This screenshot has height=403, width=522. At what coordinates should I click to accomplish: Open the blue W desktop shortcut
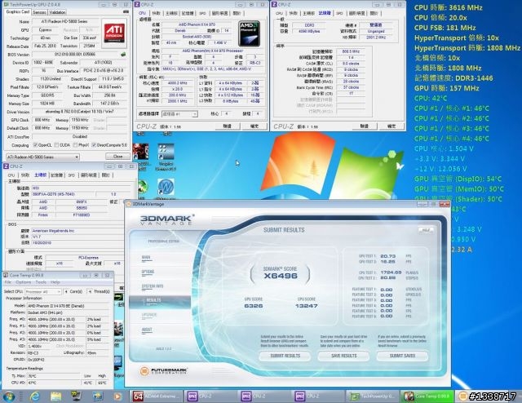pyautogui.click(x=166, y=187)
